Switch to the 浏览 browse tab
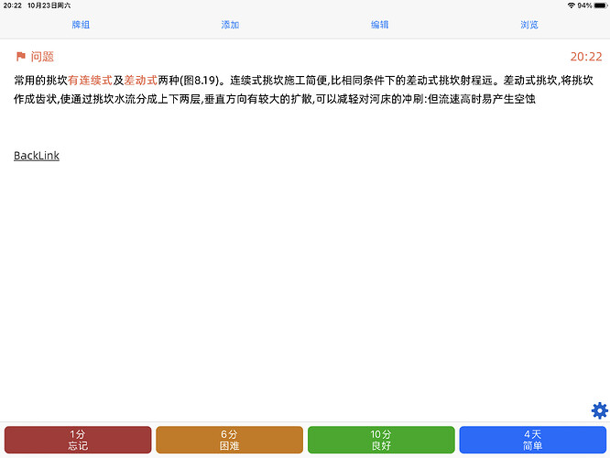Image resolution: width=610 pixels, height=458 pixels. tap(529, 25)
